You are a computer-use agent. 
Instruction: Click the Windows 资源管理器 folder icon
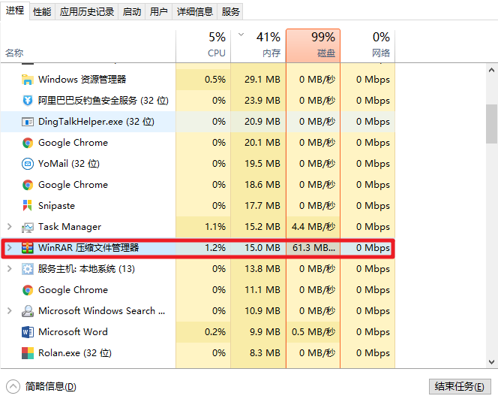pyautogui.click(x=28, y=79)
